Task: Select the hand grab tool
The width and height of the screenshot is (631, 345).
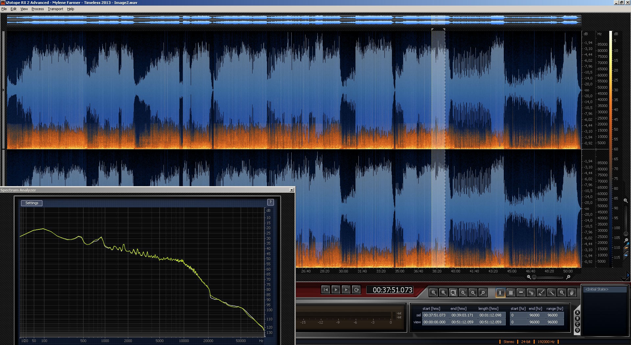Action: point(572,292)
